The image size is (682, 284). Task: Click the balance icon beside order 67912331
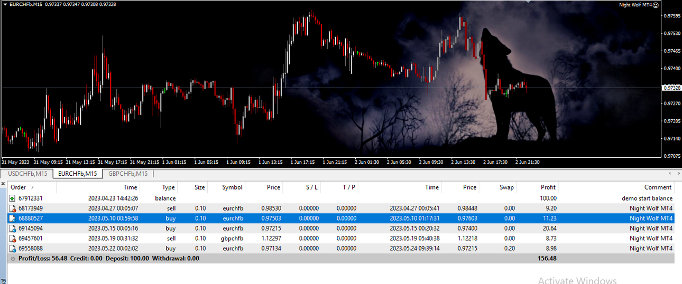[13, 198]
